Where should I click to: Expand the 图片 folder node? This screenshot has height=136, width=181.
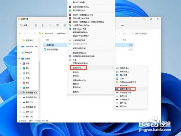pyautogui.click(x=20, y=68)
